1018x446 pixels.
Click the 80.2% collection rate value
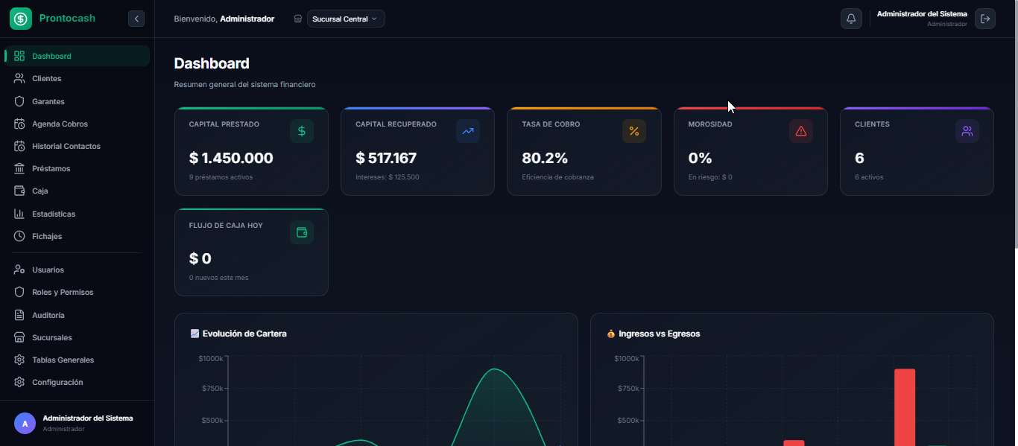click(545, 158)
